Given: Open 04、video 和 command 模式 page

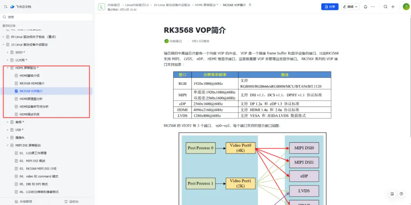Looking at the screenshot, I should coord(39,177).
